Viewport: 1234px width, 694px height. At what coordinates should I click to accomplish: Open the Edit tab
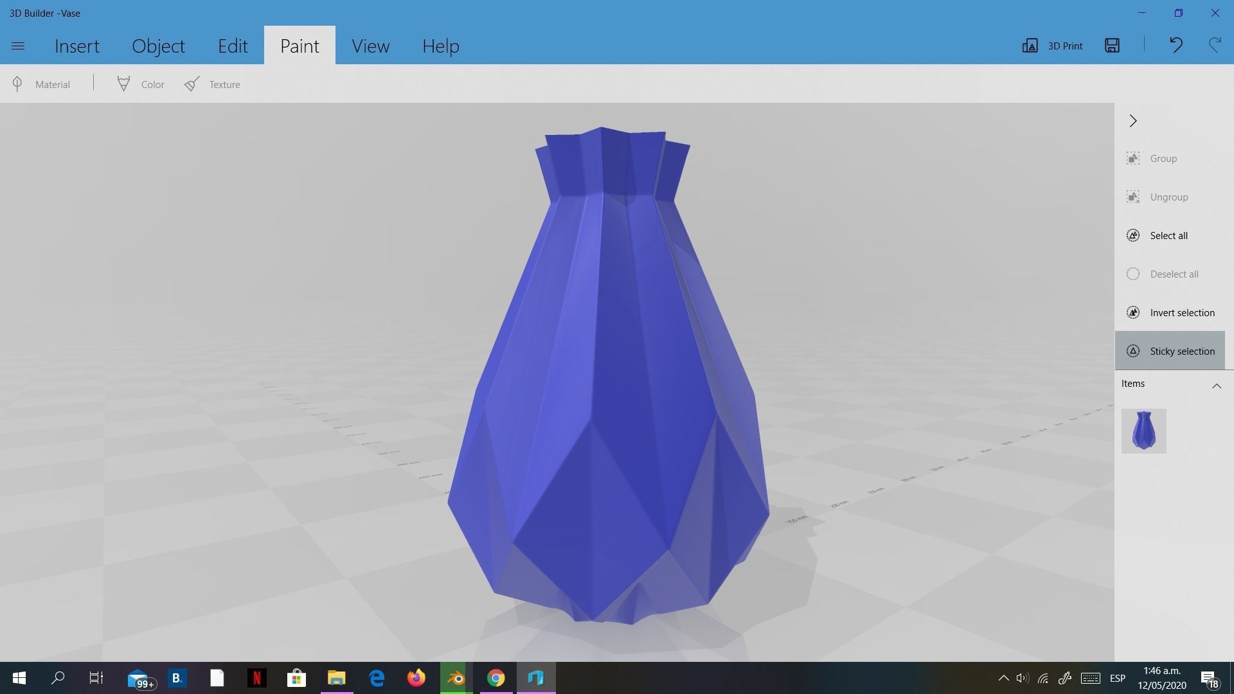click(232, 46)
